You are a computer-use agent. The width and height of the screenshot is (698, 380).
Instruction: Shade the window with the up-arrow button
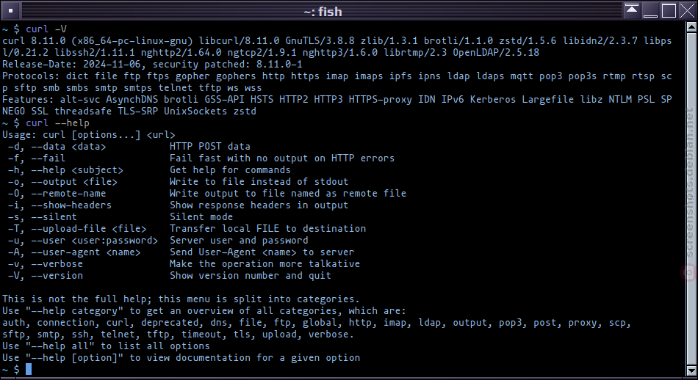632,10
